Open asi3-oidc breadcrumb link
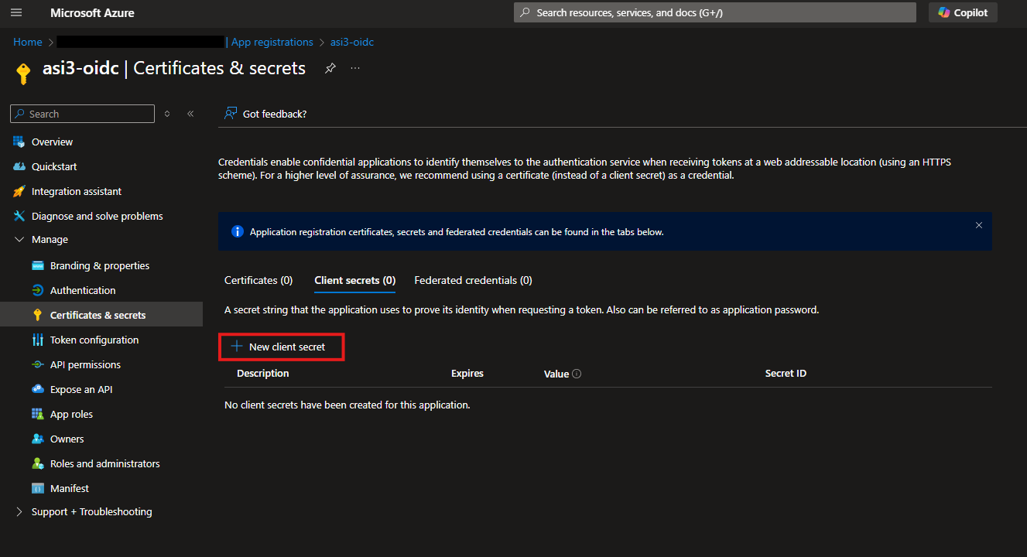1027x557 pixels. 352,42
